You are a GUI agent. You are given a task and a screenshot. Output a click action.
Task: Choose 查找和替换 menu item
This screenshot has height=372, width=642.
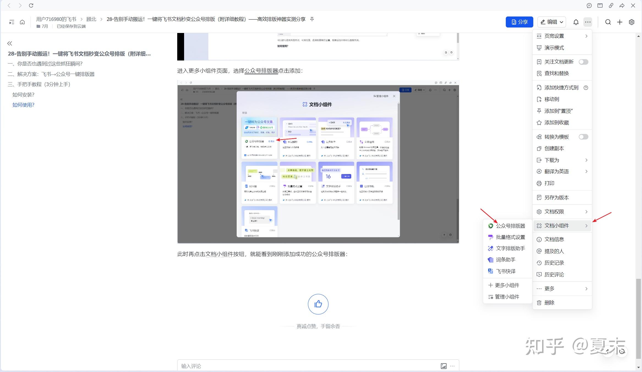(556, 73)
